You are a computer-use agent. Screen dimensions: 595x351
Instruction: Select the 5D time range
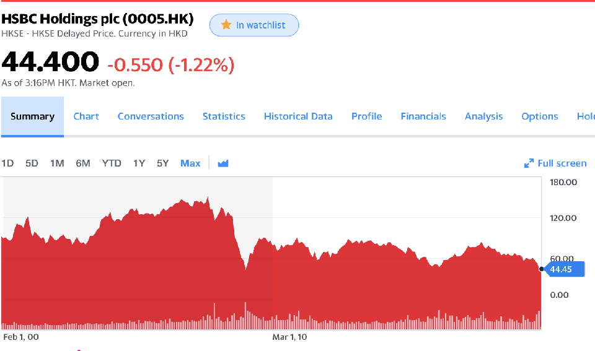coord(32,163)
